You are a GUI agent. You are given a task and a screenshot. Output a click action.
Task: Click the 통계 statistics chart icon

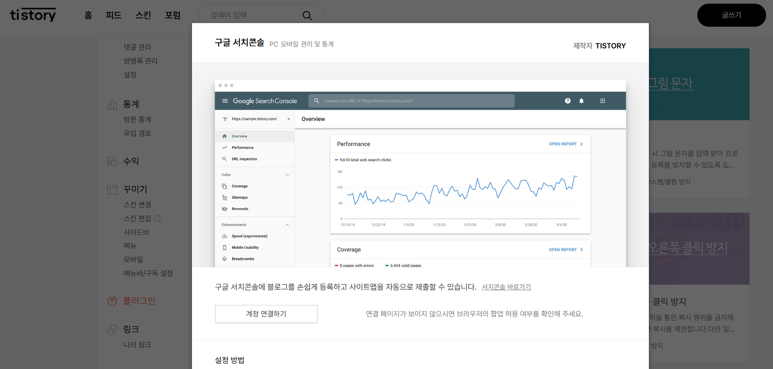[112, 105]
